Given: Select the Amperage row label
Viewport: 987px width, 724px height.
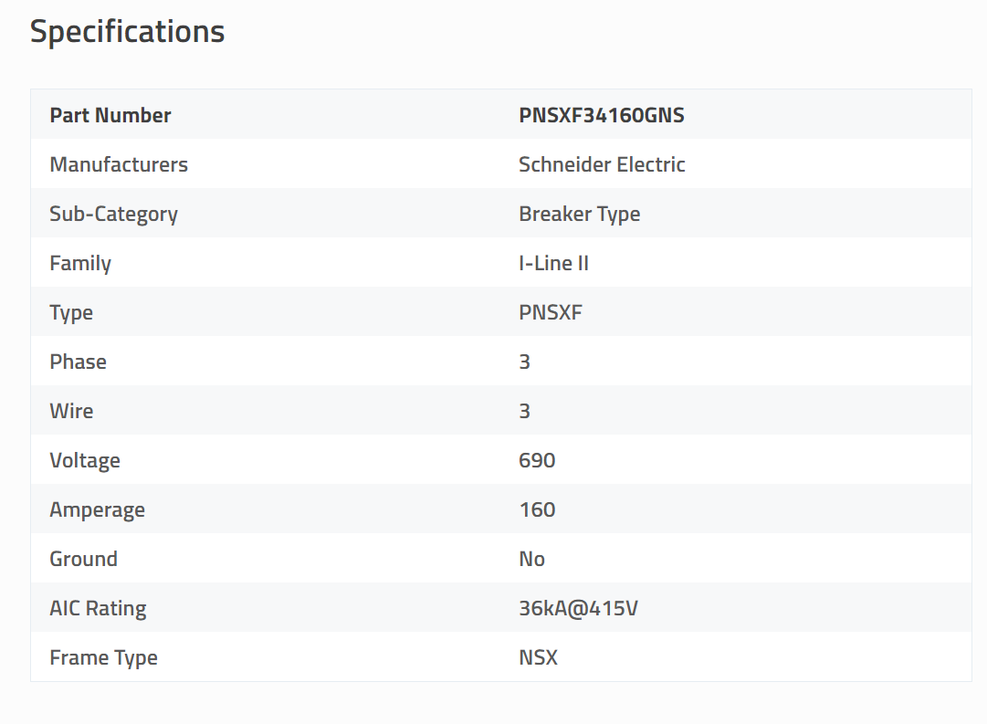Looking at the screenshot, I should tap(97, 509).
